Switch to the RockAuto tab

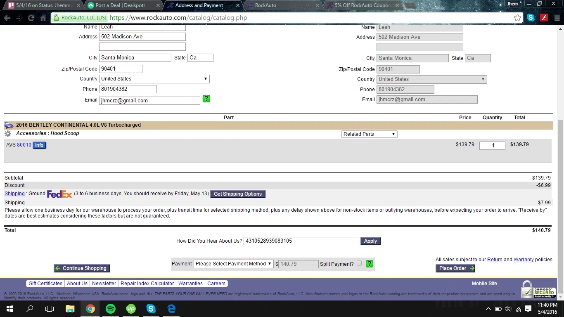pos(282,5)
